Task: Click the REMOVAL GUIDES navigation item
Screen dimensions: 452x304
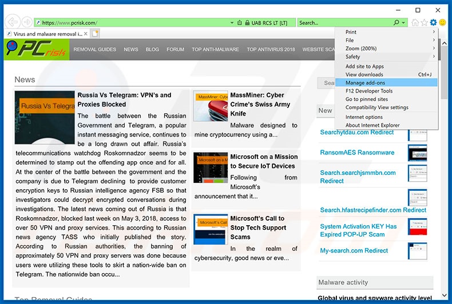Action: (x=94, y=50)
